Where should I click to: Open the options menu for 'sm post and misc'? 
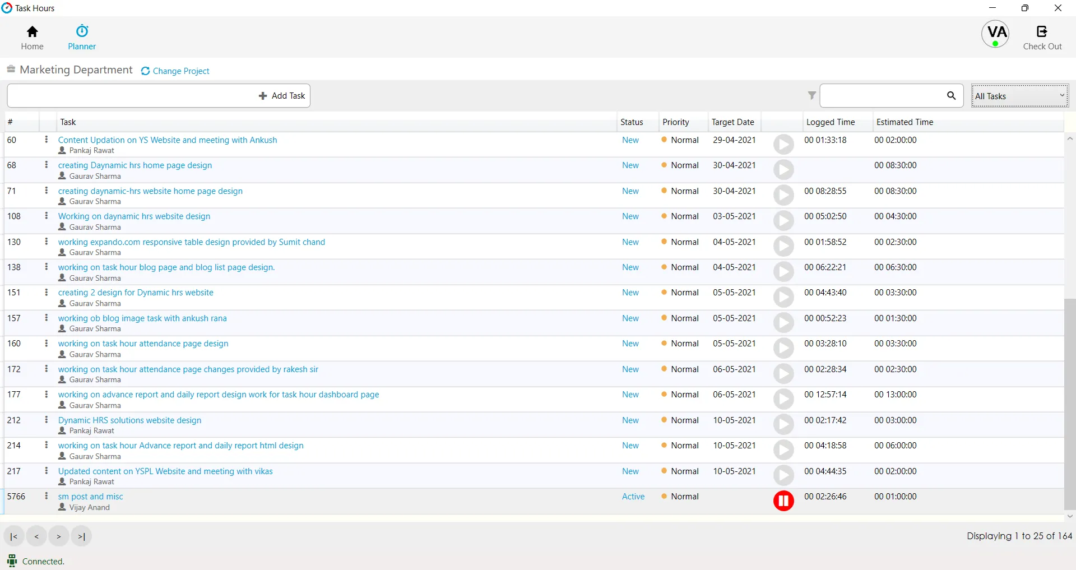click(47, 496)
